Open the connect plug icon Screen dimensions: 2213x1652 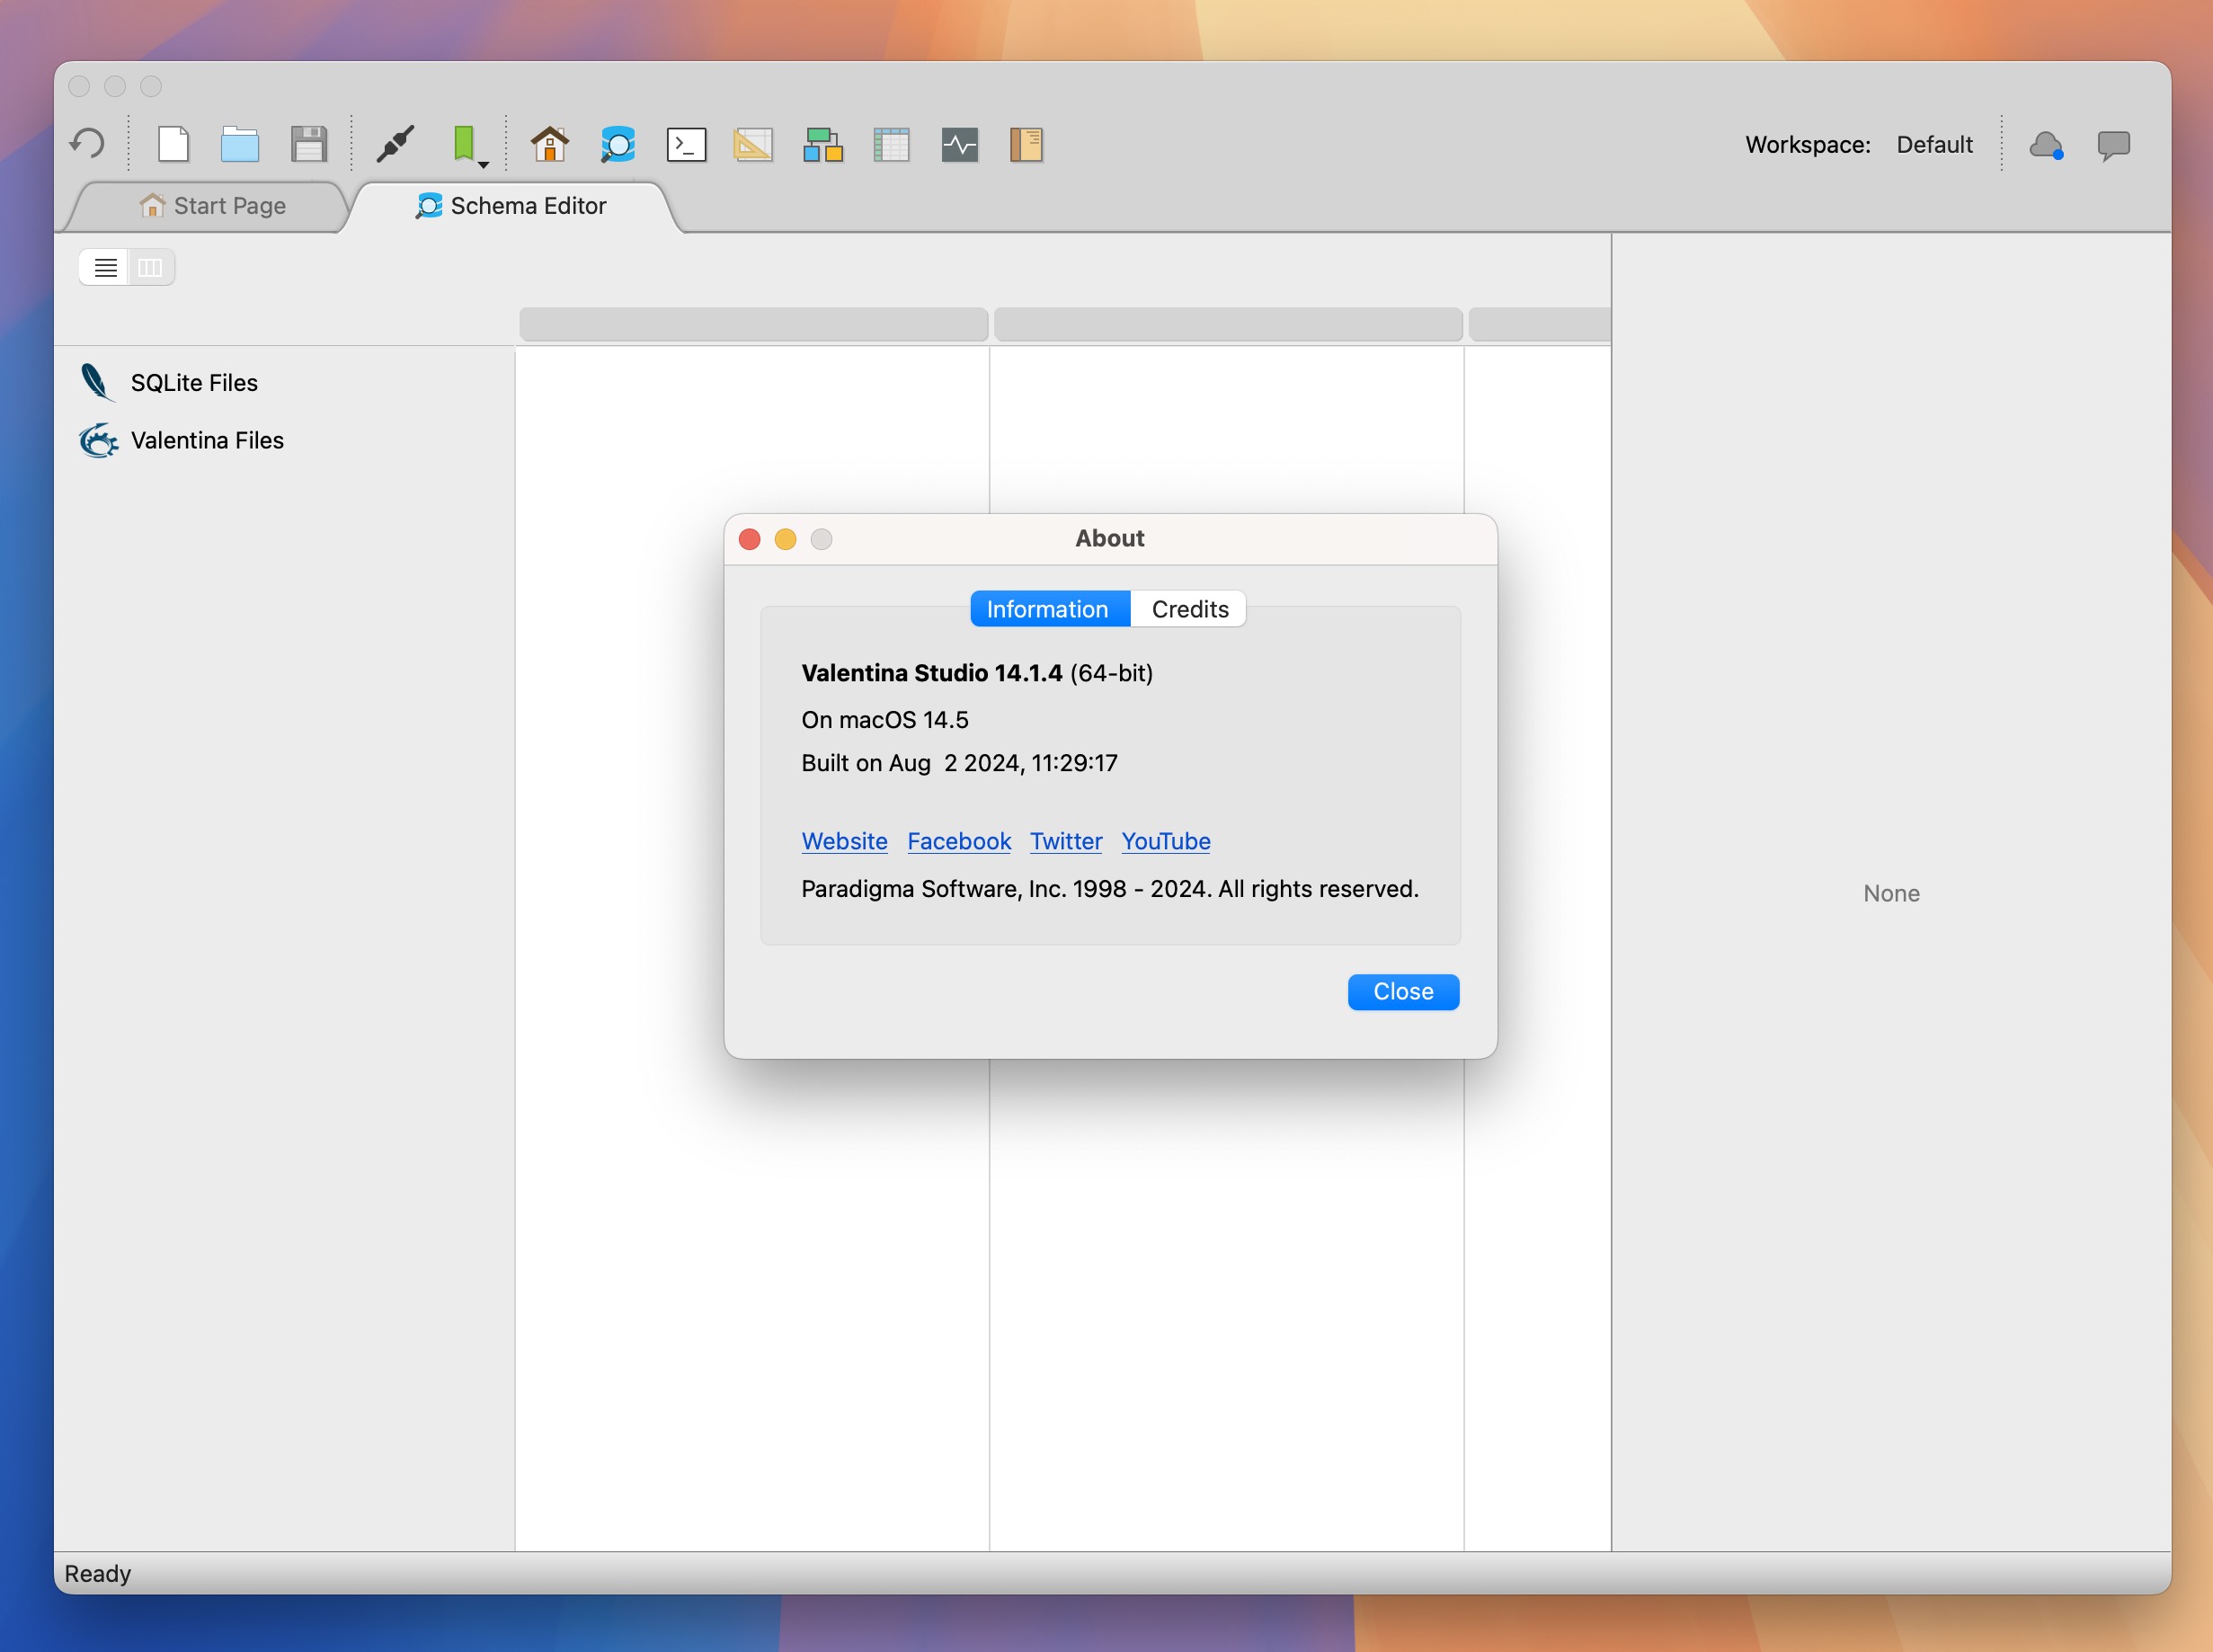tap(395, 144)
